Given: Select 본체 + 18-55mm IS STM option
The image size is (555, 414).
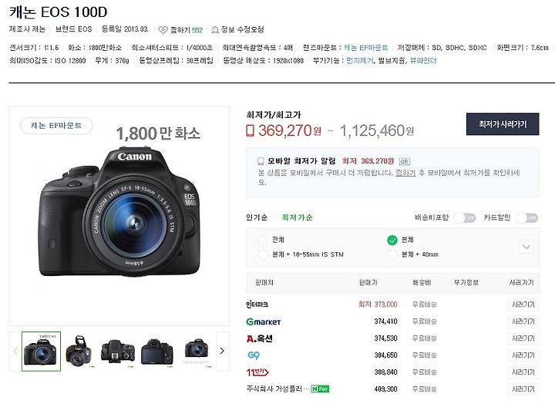Looking at the screenshot, I should point(263,254).
